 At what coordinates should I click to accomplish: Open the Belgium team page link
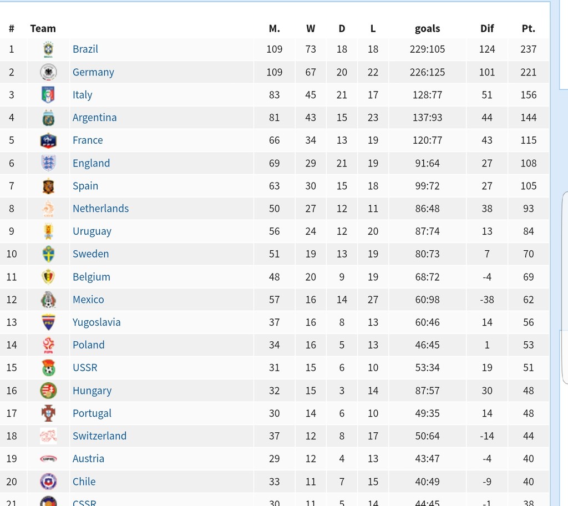91,277
